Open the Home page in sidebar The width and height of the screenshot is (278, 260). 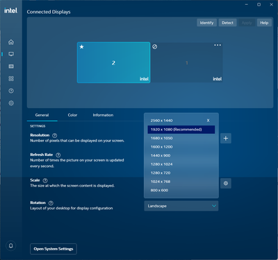point(11,42)
